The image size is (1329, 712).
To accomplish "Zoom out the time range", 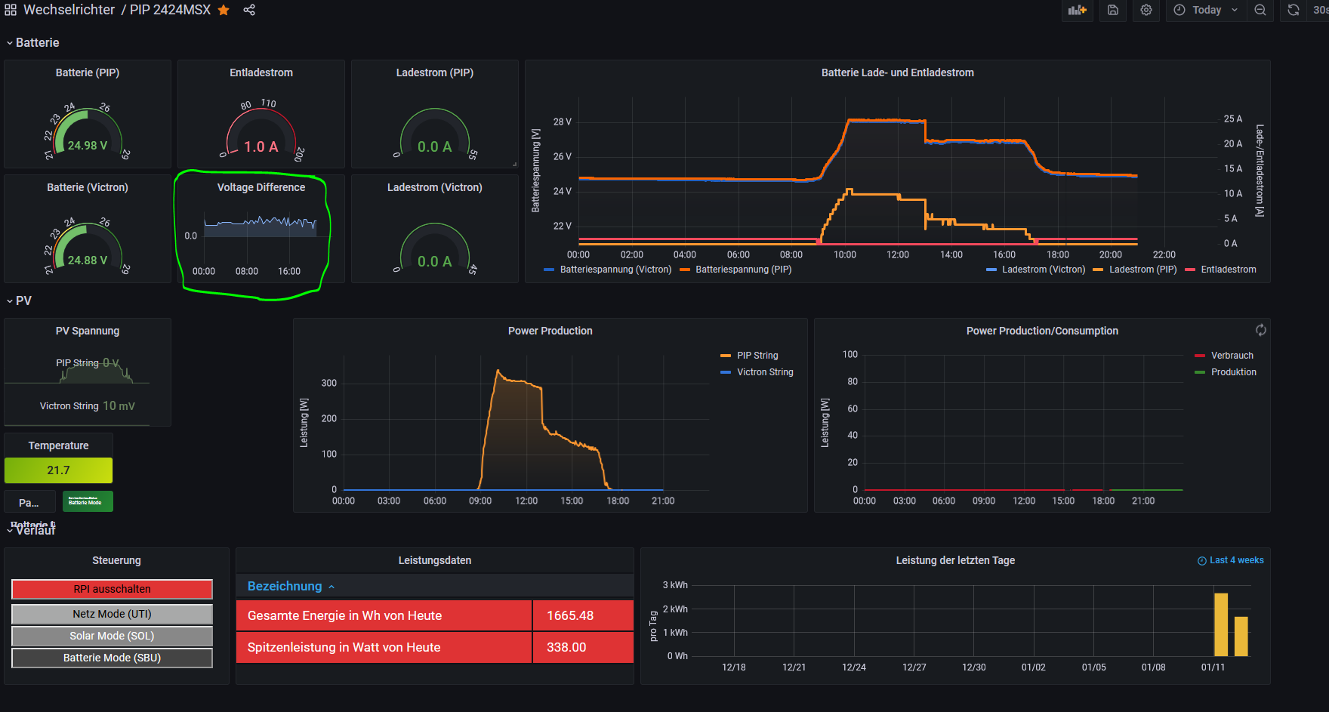I will click(1260, 10).
